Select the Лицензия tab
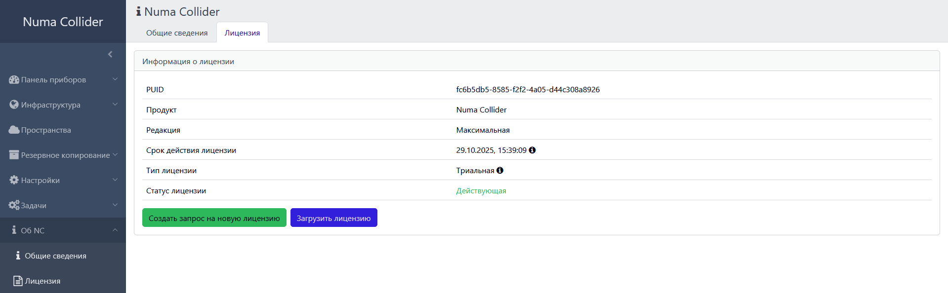Viewport: 948px width, 293px height. click(242, 33)
